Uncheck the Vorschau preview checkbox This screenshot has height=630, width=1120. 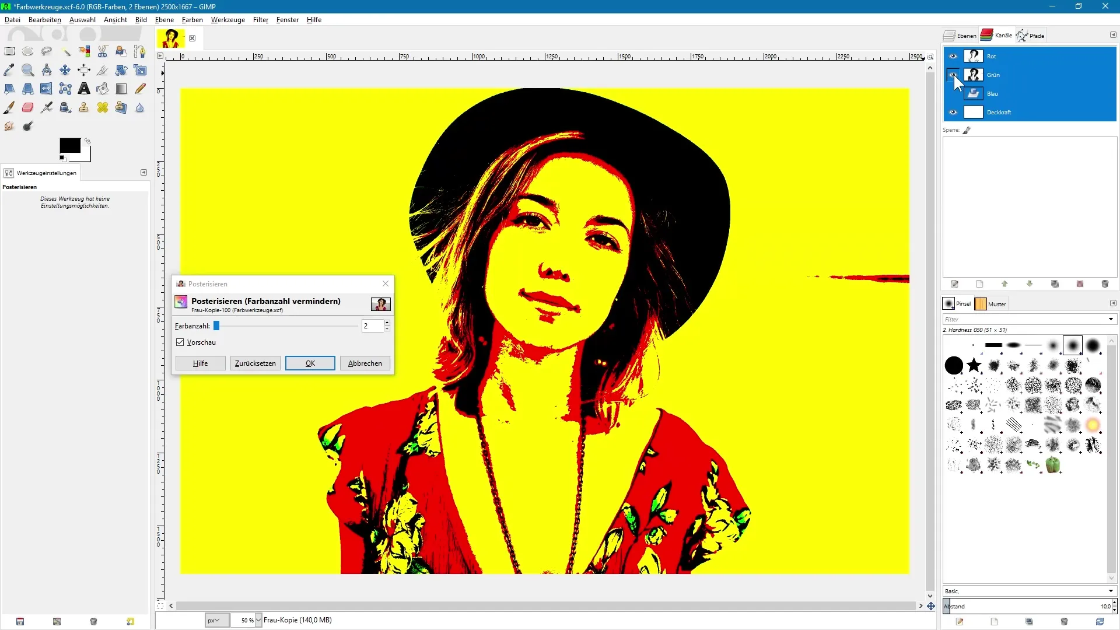coord(180,342)
